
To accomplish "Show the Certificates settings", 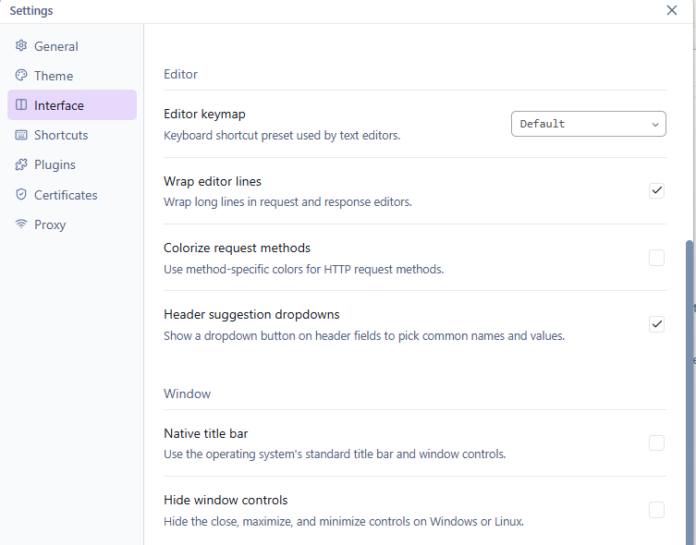I will click(x=72, y=195).
